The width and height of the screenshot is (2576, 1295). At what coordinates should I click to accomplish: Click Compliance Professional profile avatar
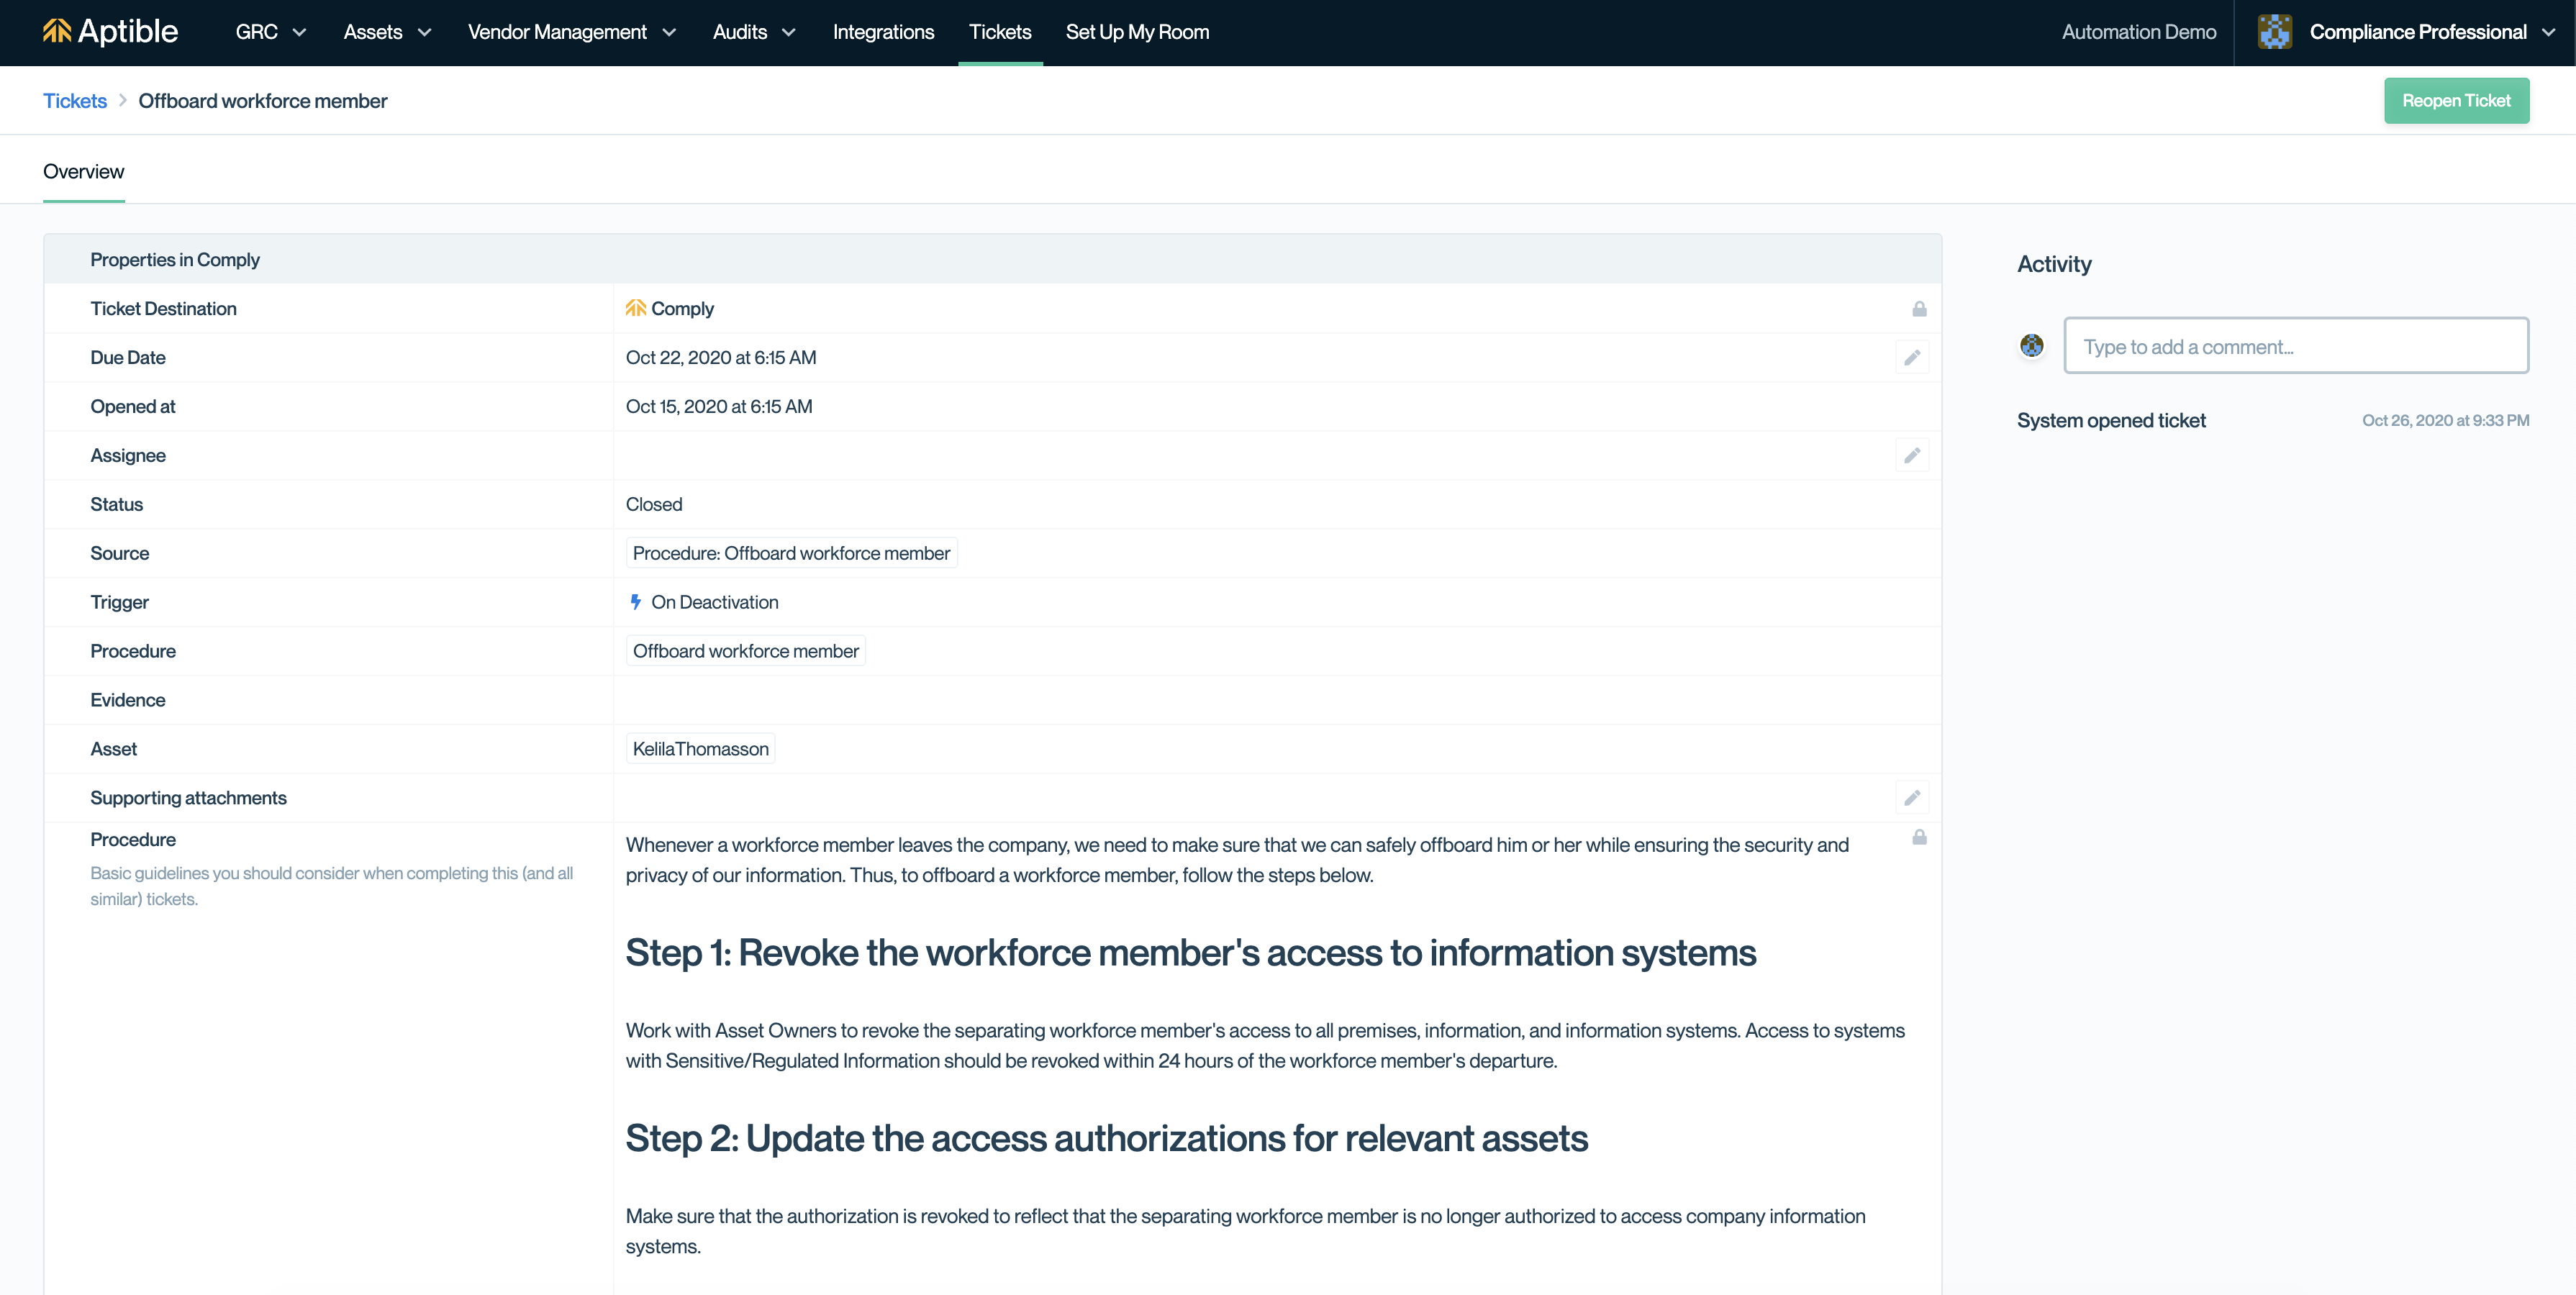tap(2274, 32)
